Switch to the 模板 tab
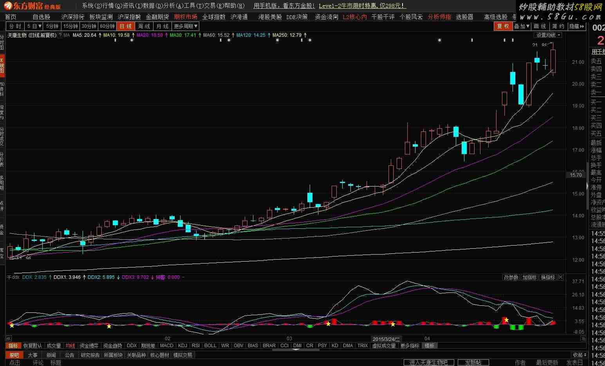 430,346
